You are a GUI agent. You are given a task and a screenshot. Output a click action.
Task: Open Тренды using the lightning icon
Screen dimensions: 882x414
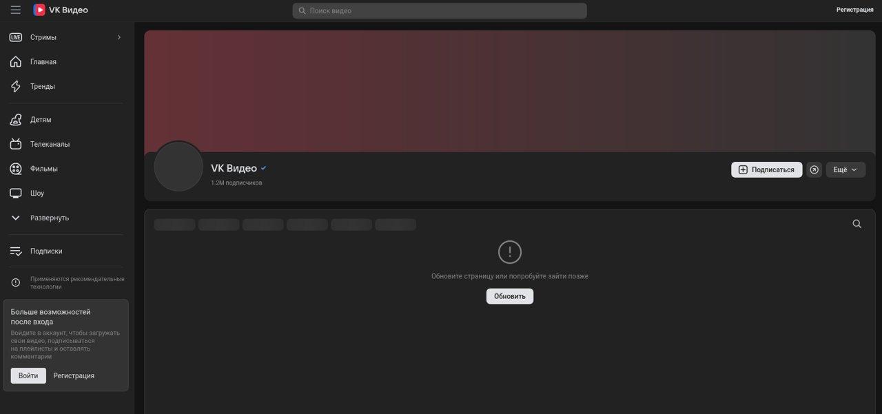point(16,85)
